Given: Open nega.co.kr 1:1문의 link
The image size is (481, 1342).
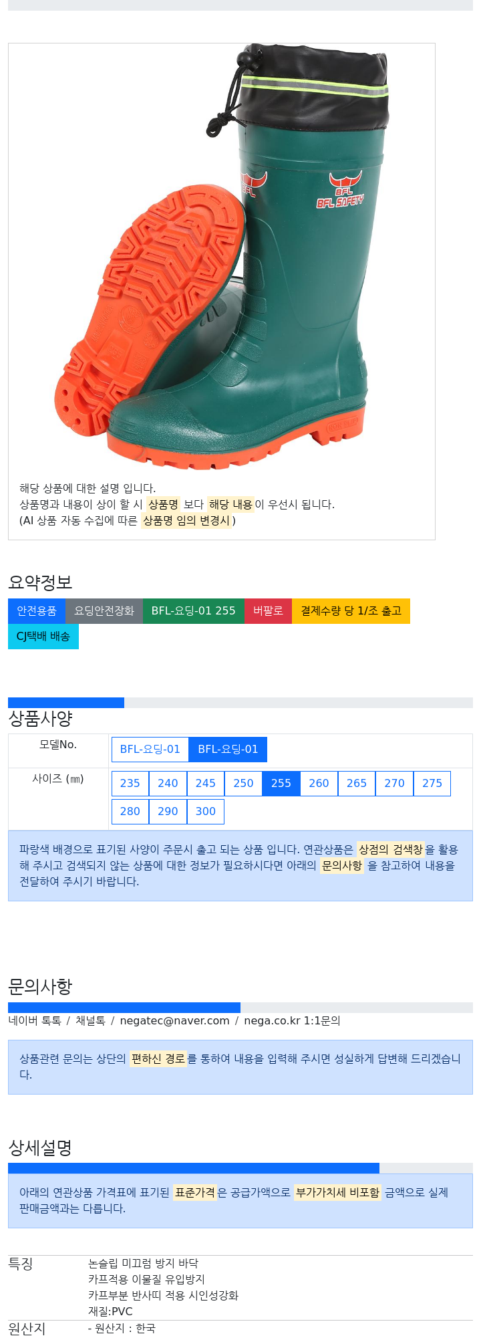Looking at the screenshot, I should [292, 1021].
